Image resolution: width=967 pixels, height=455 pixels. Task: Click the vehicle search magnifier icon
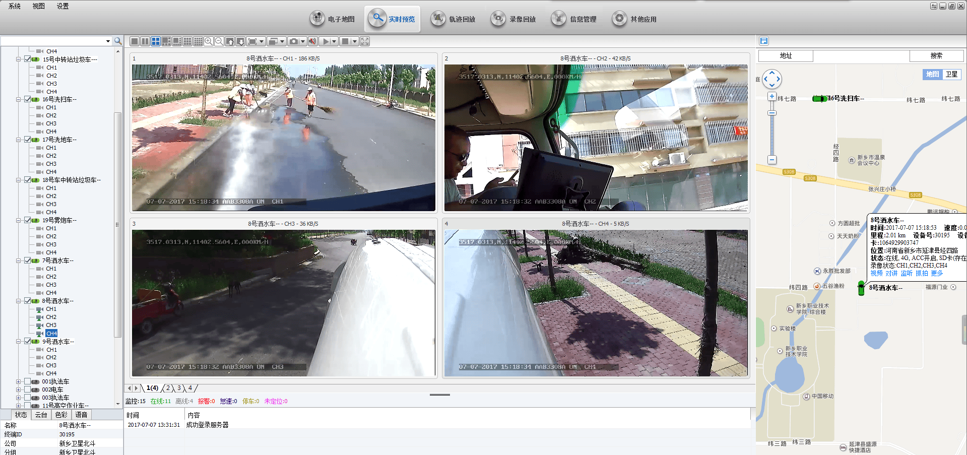[118, 41]
